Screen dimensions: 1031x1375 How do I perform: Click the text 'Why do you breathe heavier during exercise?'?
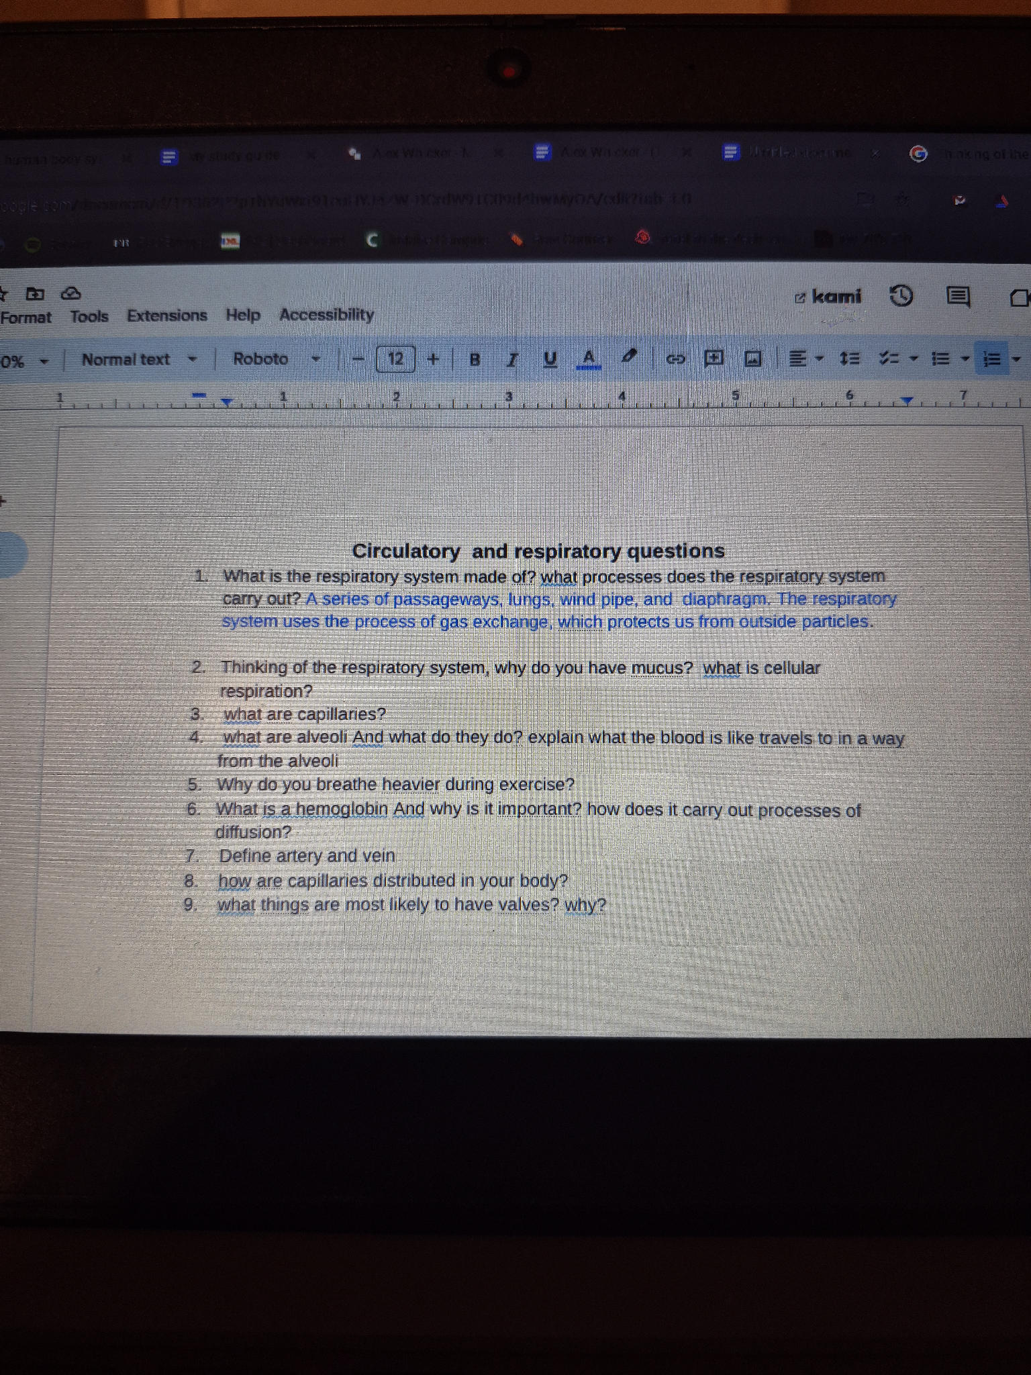[x=395, y=784]
